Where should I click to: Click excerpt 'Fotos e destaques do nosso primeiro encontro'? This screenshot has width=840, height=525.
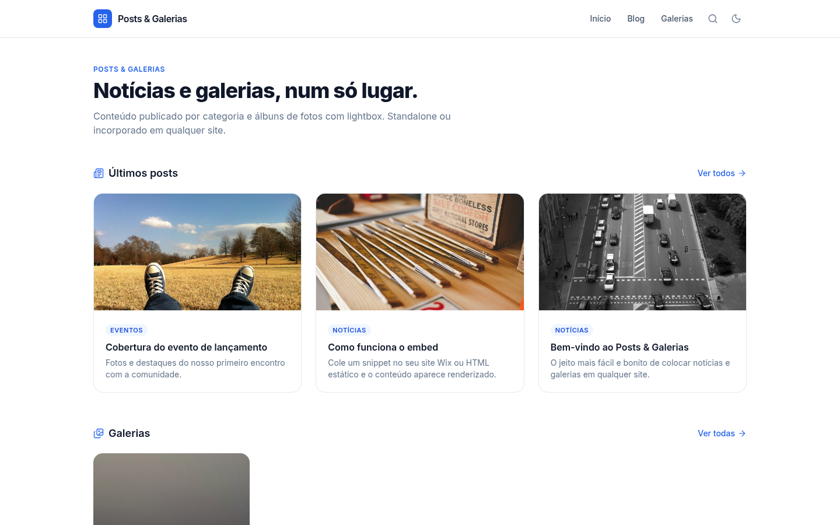[x=195, y=369]
